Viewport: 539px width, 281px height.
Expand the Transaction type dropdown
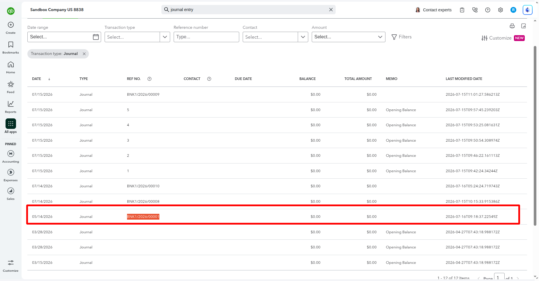pos(165,37)
